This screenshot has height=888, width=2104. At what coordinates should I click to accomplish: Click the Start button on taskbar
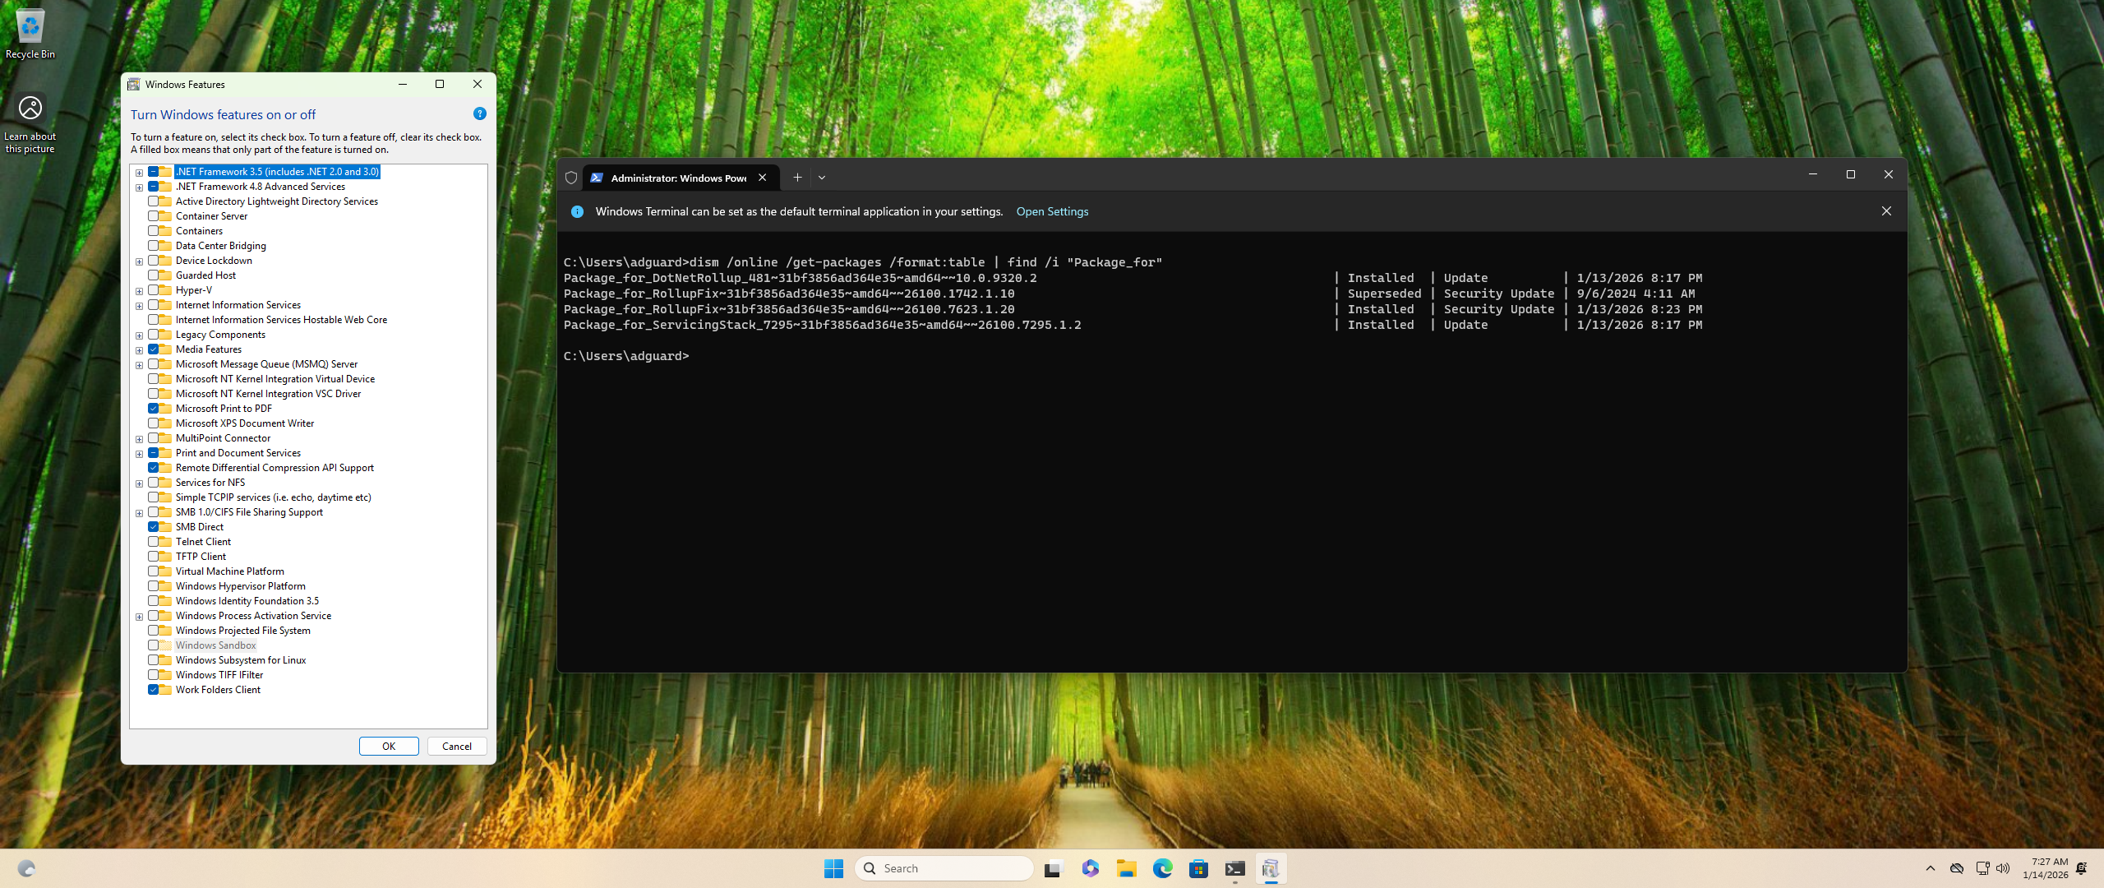click(833, 868)
